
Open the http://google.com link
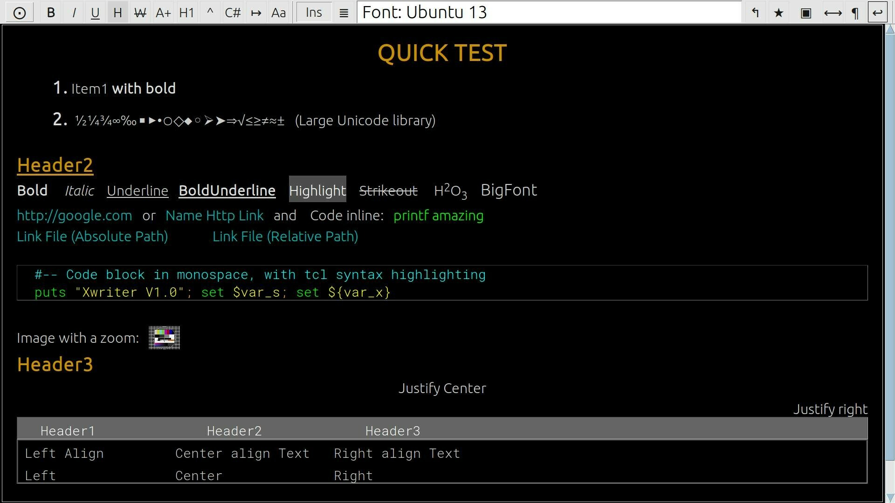point(75,216)
